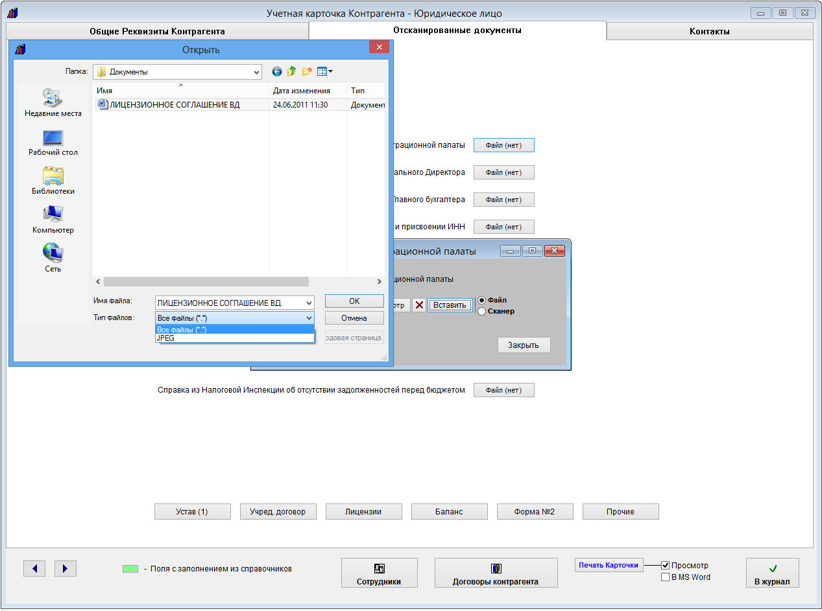Click the previous record arrow button
Viewport: 822px width, 611px height.
pos(34,569)
